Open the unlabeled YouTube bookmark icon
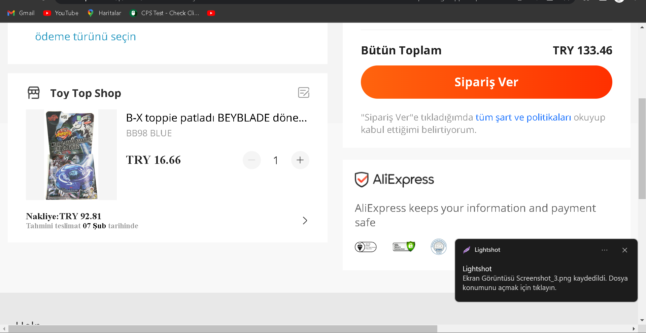 [211, 13]
